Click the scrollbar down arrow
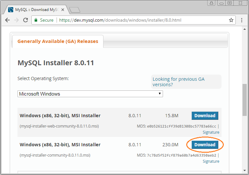Image resolution: width=249 pixels, height=175 pixels. pos(244,170)
